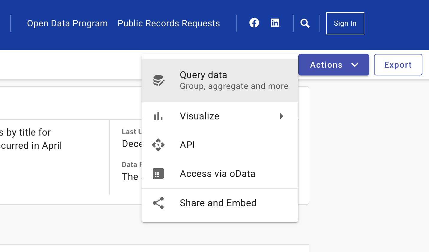Select the Access via oData label
This screenshot has width=429, height=252.
[x=217, y=174]
